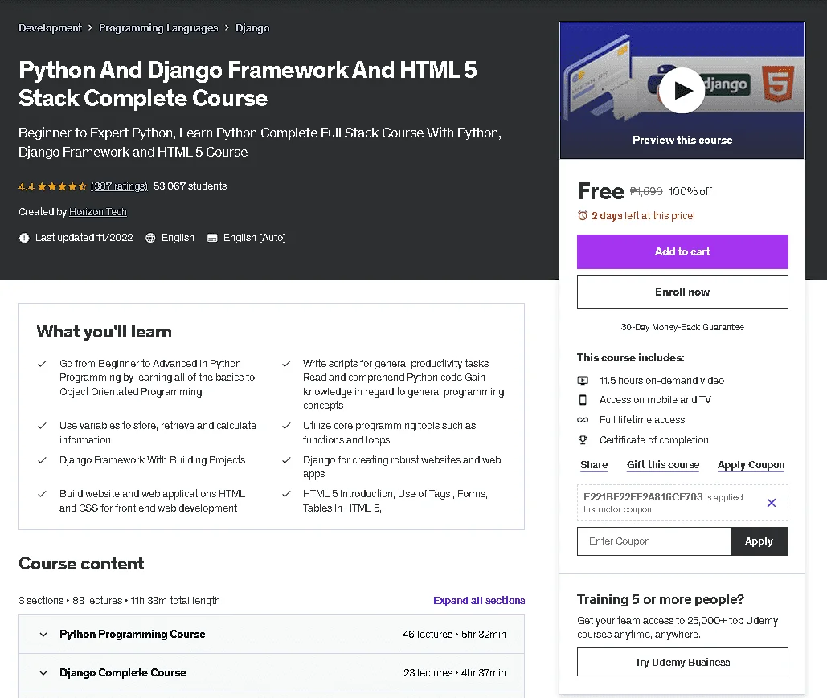Click Preview this course caption
This screenshot has height=698, width=827.
coord(682,141)
